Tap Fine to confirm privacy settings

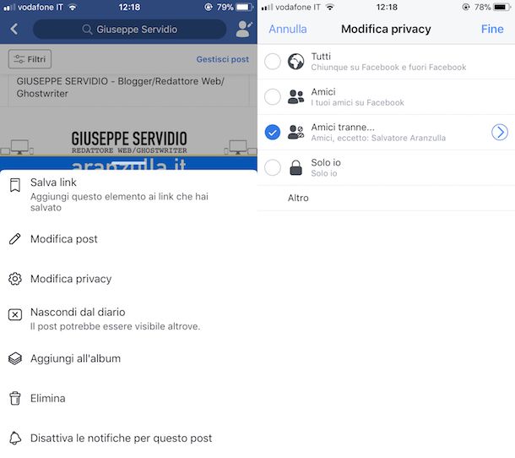(x=492, y=30)
